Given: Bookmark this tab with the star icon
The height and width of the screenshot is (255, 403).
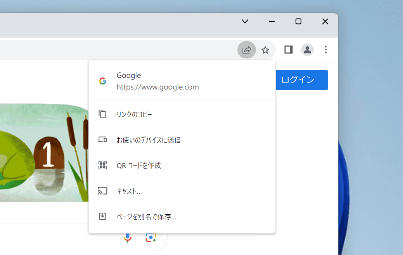Looking at the screenshot, I should coord(265,50).
